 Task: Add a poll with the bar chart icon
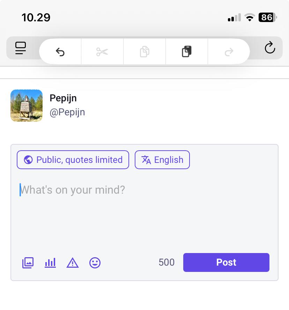50,262
